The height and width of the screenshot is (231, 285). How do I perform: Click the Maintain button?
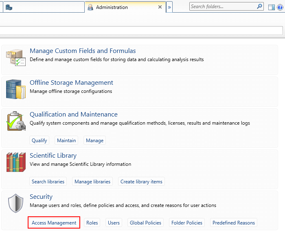(x=66, y=141)
